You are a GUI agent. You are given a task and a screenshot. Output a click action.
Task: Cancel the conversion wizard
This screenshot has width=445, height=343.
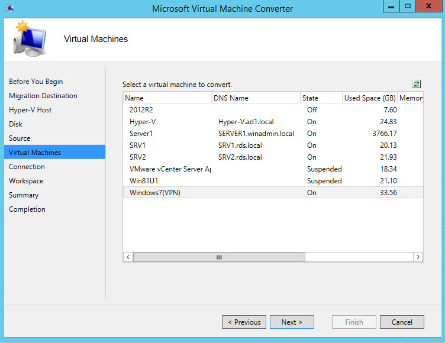point(402,322)
